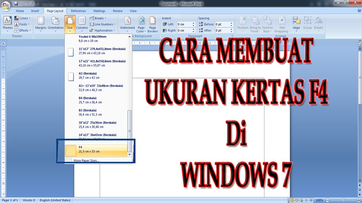The height and width of the screenshot is (203, 362).
Task: Switch to the View tab
Action: pyautogui.click(x=133, y=11)
